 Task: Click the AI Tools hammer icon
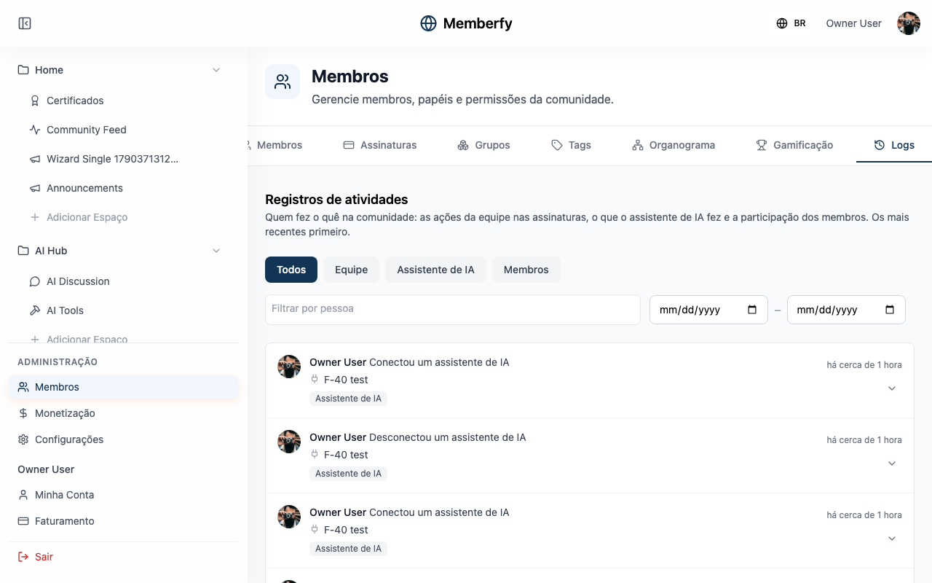click(x=35, y=310)
